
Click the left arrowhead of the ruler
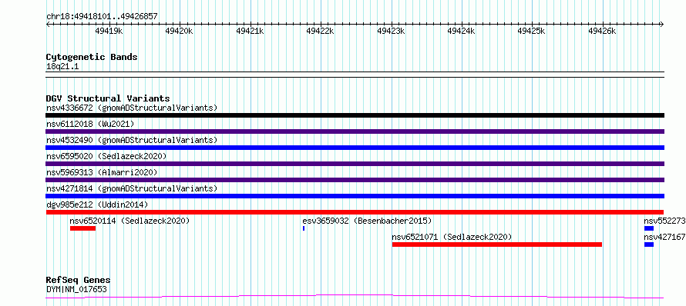tap(48, 24)
